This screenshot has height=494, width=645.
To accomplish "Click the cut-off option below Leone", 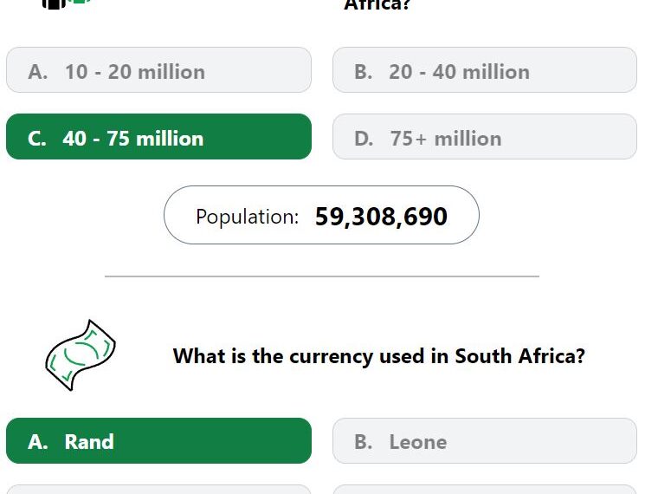I will tap(485, 490).
